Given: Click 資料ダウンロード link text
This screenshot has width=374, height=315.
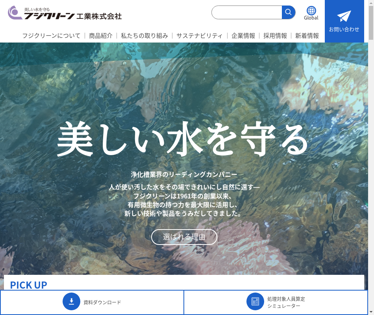Looking at the screenshot, I should click(102, 302).
